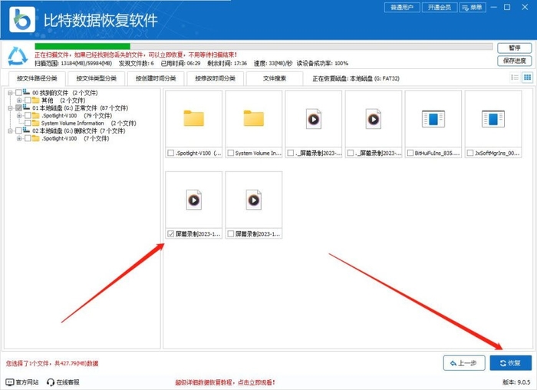Image resolution: width=537 pixels, height=390 pixels.
Task: Switch to list view icon
Action: [514, 78]
